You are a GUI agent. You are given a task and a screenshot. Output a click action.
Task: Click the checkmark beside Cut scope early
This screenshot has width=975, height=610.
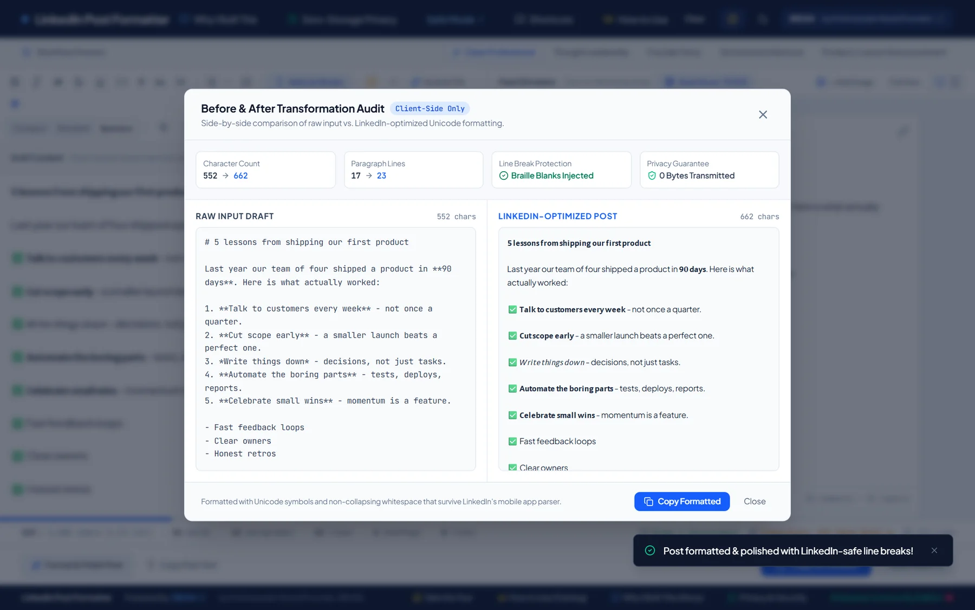512,336
